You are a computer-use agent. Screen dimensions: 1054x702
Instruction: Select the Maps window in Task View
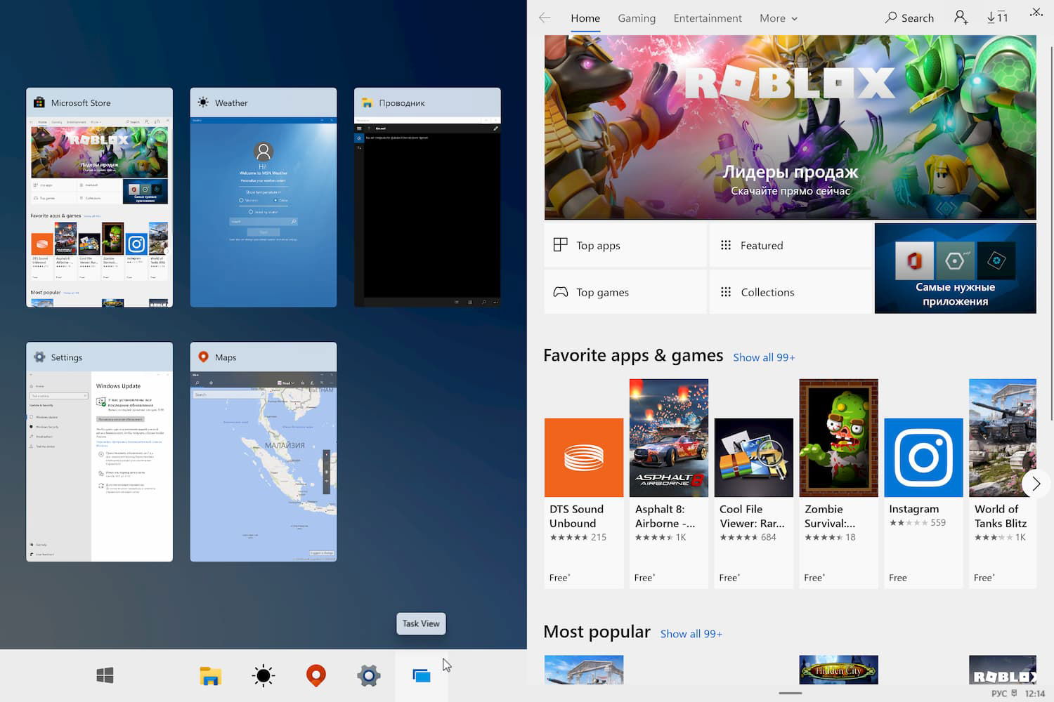click(263, 451)
